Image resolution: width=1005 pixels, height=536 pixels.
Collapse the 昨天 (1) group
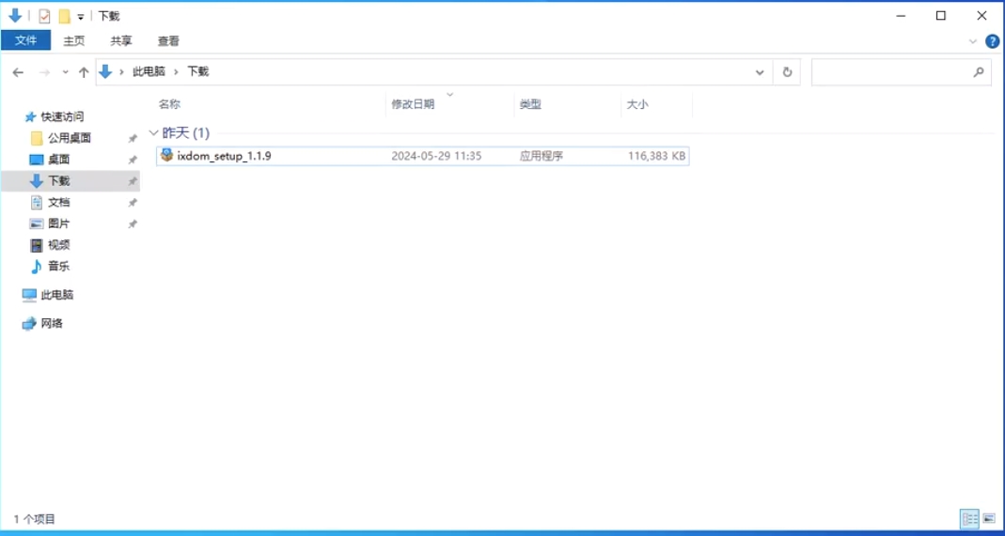[x=153, y=133]
